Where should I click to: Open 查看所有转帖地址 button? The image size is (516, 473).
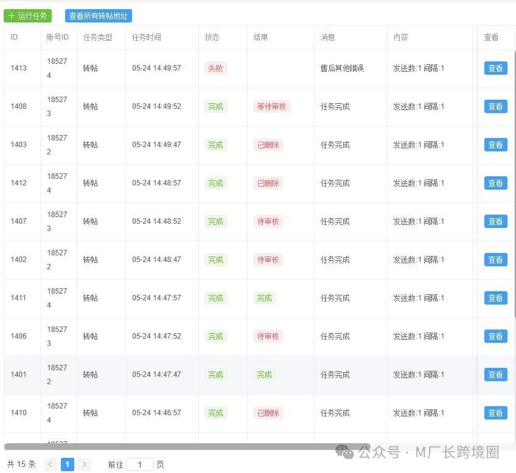pos(99,16)
